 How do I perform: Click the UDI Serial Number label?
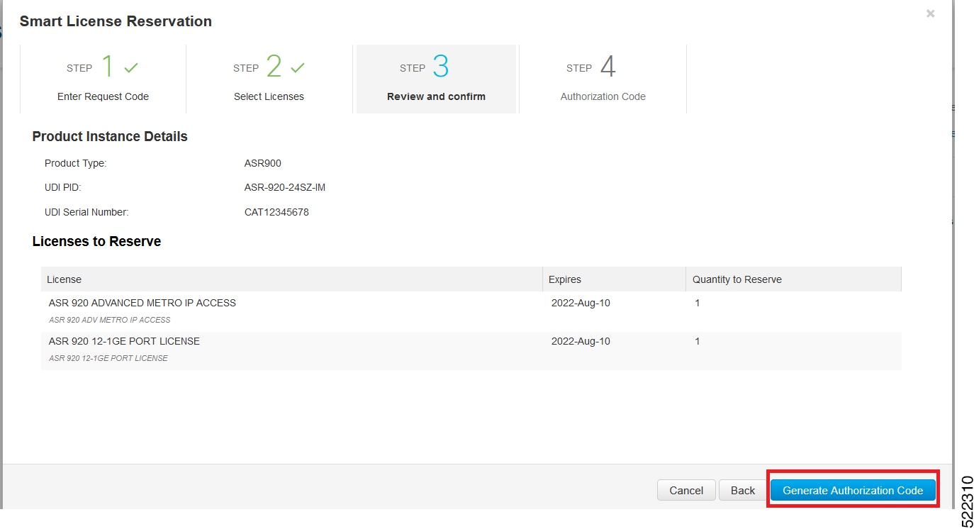(86, 212)
